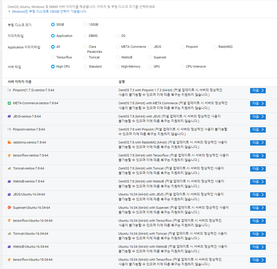Click the rabbitmq-centos-7.8-64 image name

(30, 142)
